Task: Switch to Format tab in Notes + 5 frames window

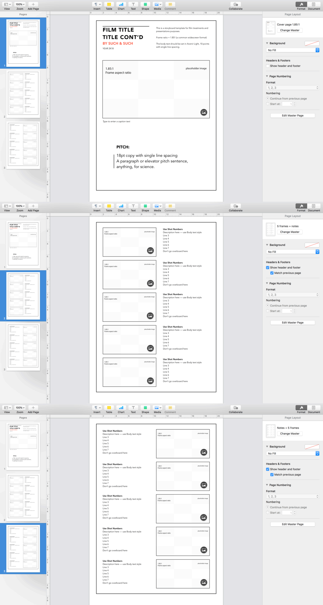Action: pyautogui.click(x=301, y=408)
